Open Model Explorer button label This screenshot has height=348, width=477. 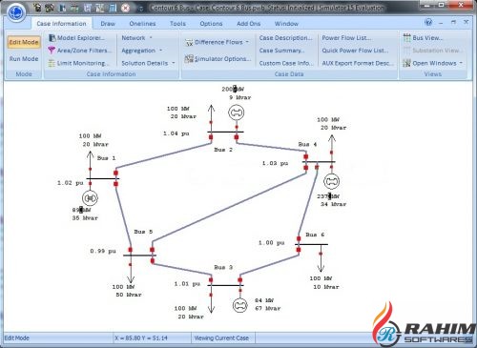(81, 38)
